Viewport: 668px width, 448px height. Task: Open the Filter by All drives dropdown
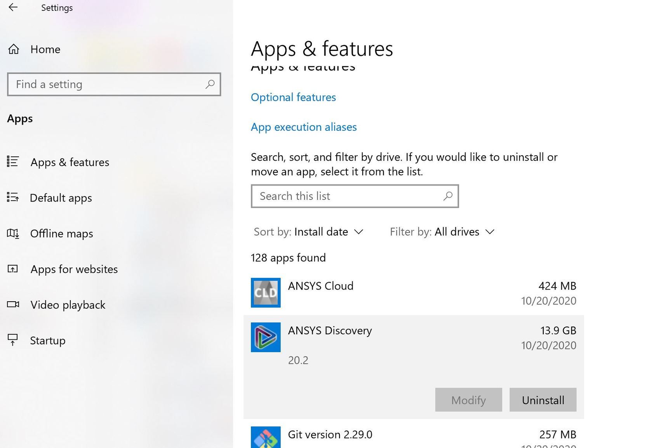[x=442, y=232]
